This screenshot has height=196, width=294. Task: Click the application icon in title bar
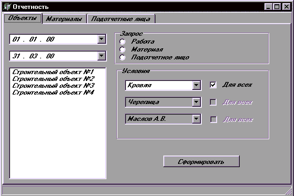[x=7, y=7]
